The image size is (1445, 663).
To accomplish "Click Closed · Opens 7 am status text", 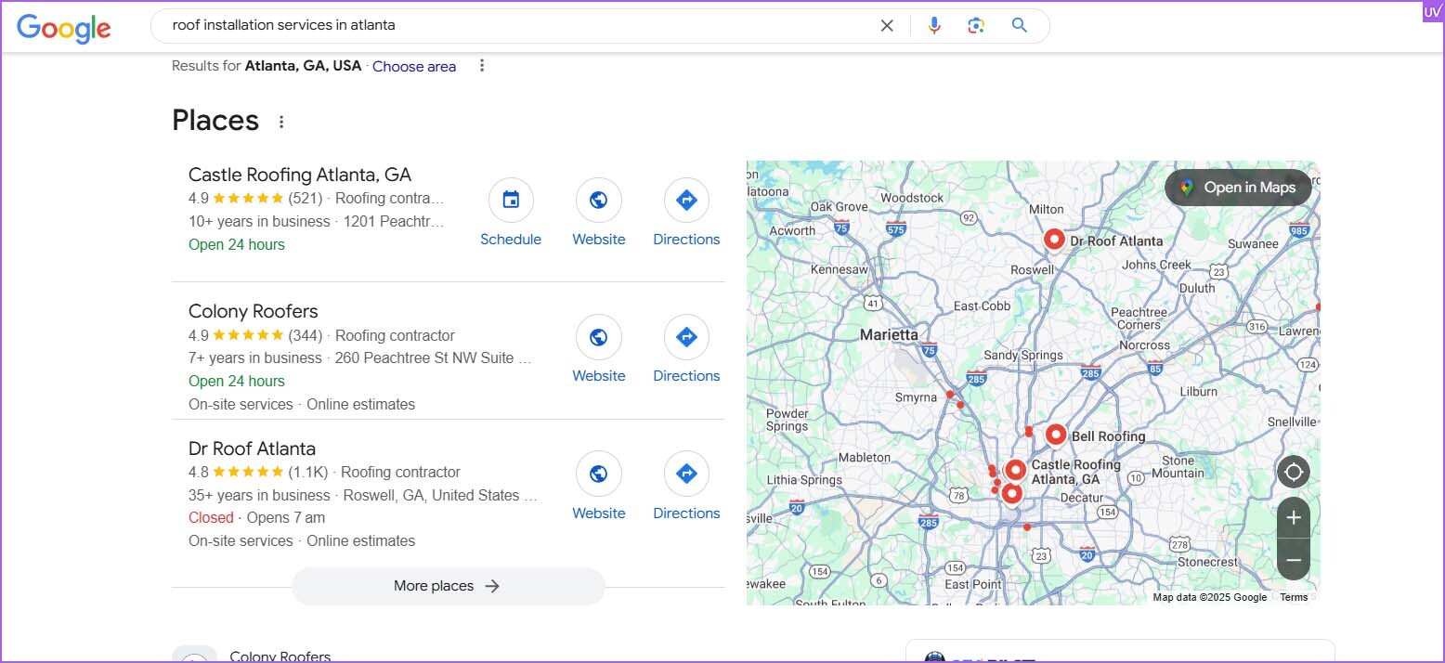I will tap(256, 517).
